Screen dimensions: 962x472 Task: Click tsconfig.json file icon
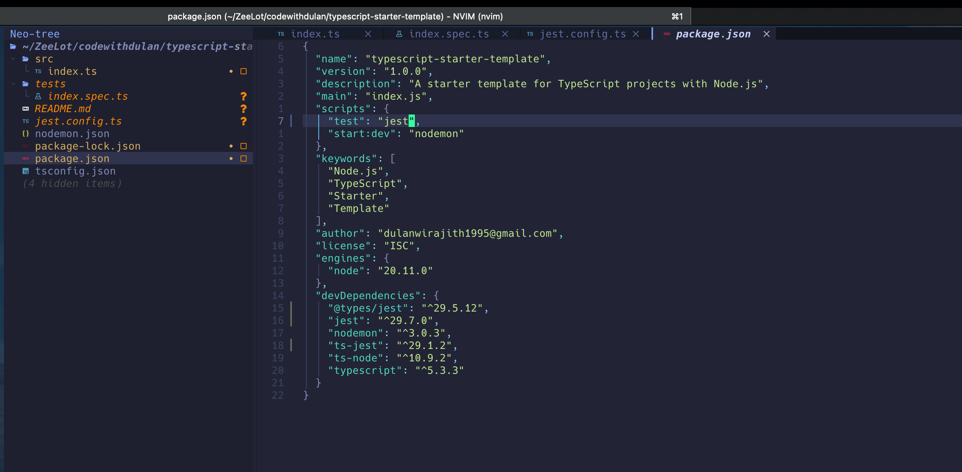pyautogui.click(x=26, y=171)
